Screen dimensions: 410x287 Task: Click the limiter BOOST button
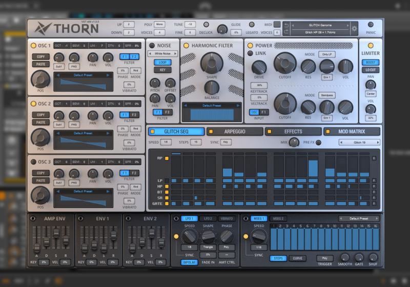click(x=371, y=63)
